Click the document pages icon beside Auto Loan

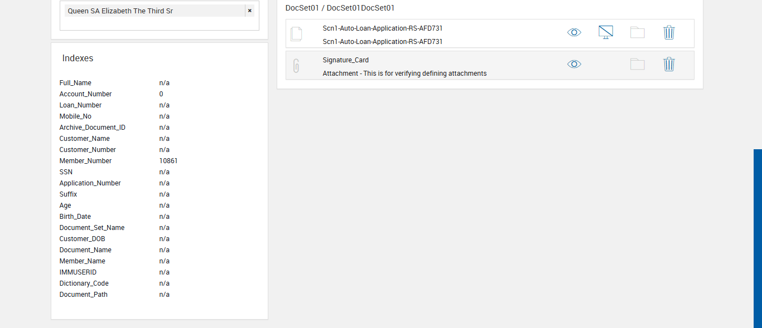point(296,34)
